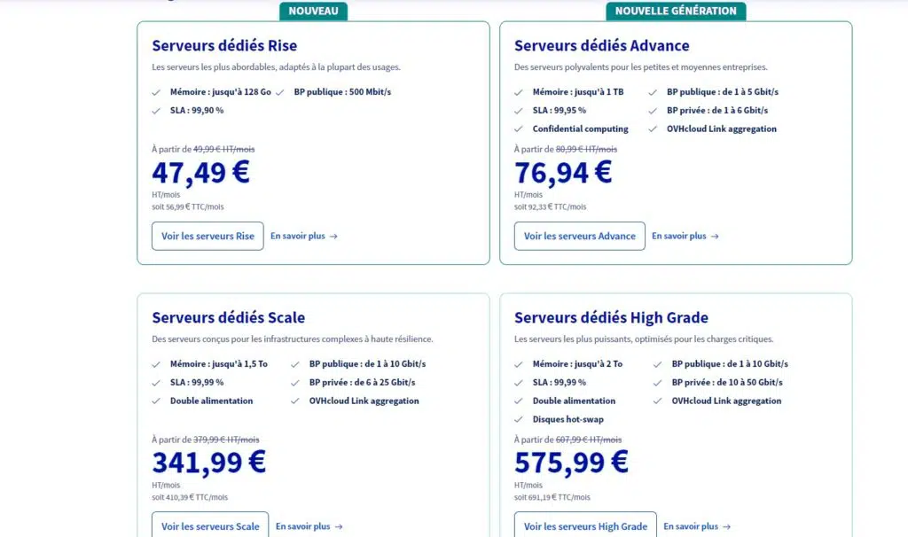Image resolution: width=908 pixels, height=537 pixels.
Task: Select the 'Serveurs dédiés High Grade' title
Action: click(x=611, y=317)
